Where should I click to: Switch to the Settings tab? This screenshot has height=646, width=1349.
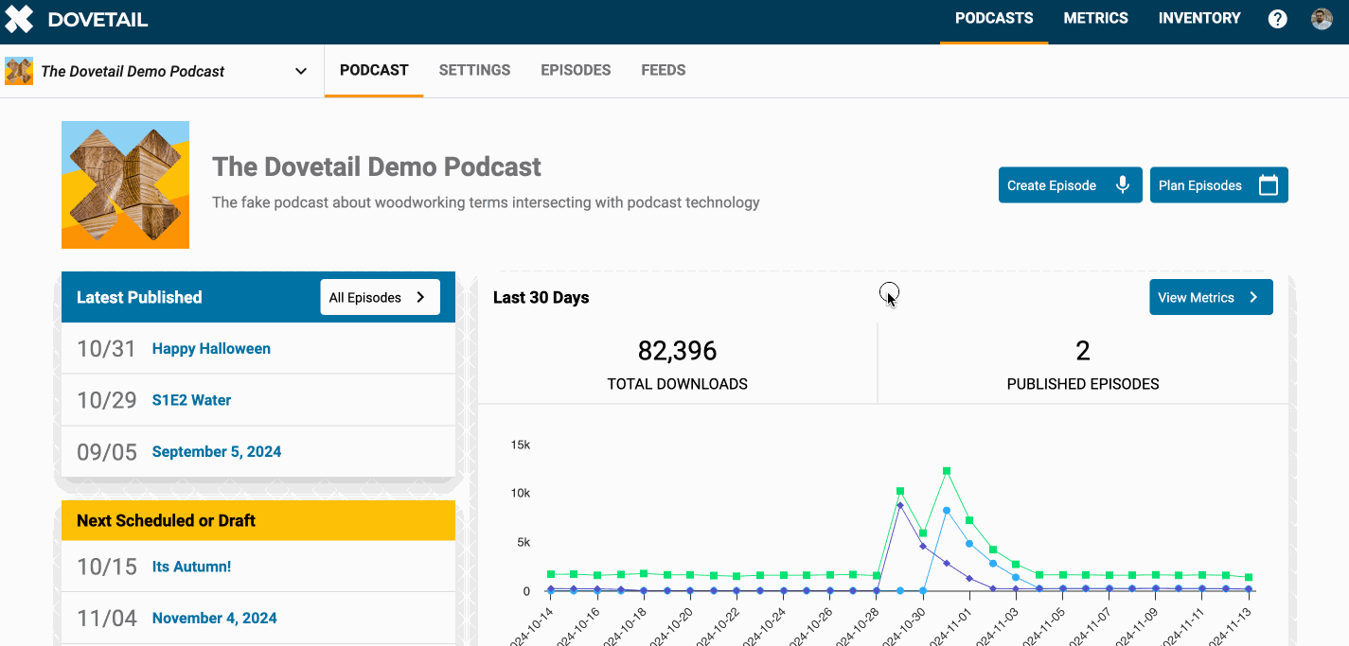pos(475,70)
